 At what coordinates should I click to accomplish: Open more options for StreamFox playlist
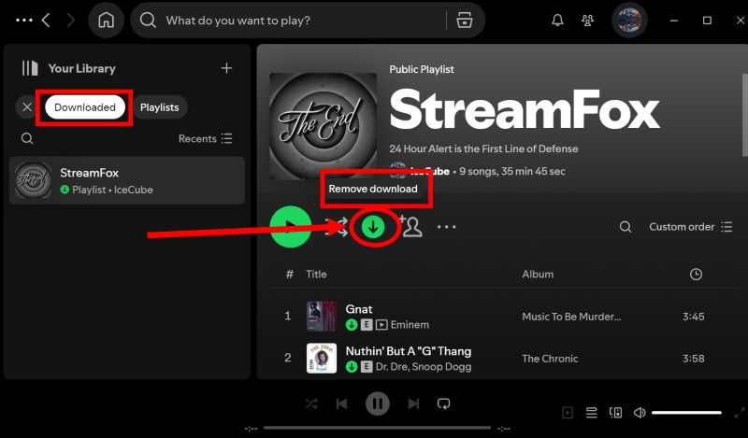[446, 227]
